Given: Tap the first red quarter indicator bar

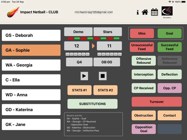Looking at the screenshot, I should [70, 38].
